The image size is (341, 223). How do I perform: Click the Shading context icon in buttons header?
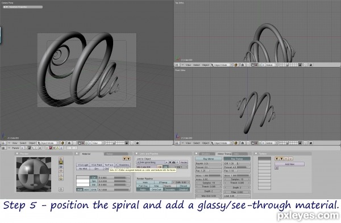coord(29,148)
